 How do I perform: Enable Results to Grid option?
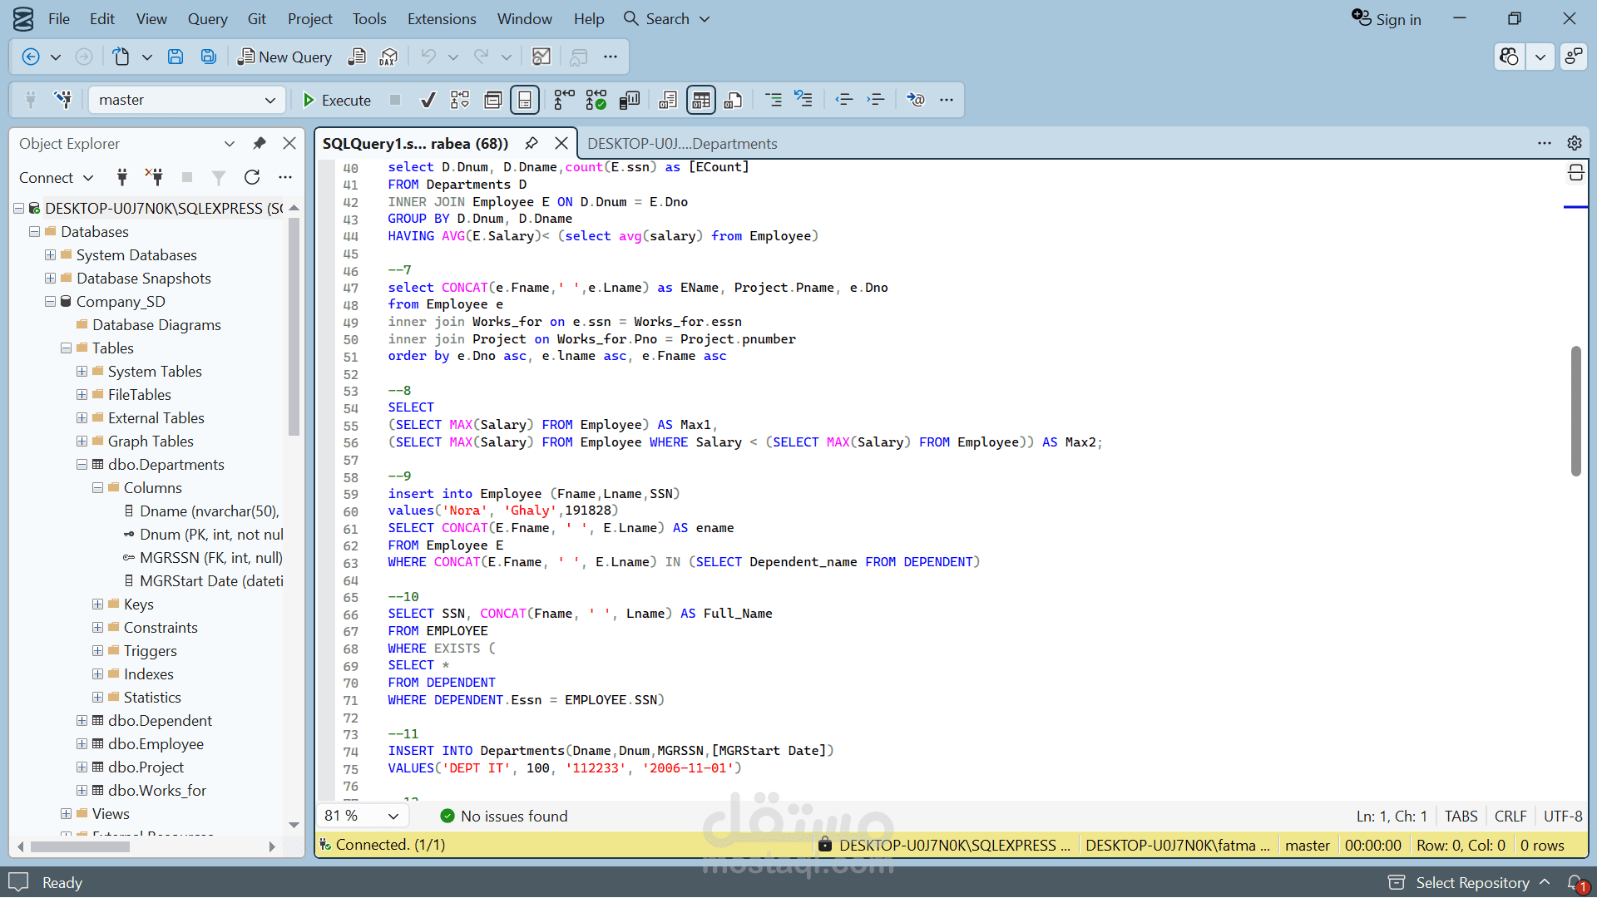coord(701,100)
